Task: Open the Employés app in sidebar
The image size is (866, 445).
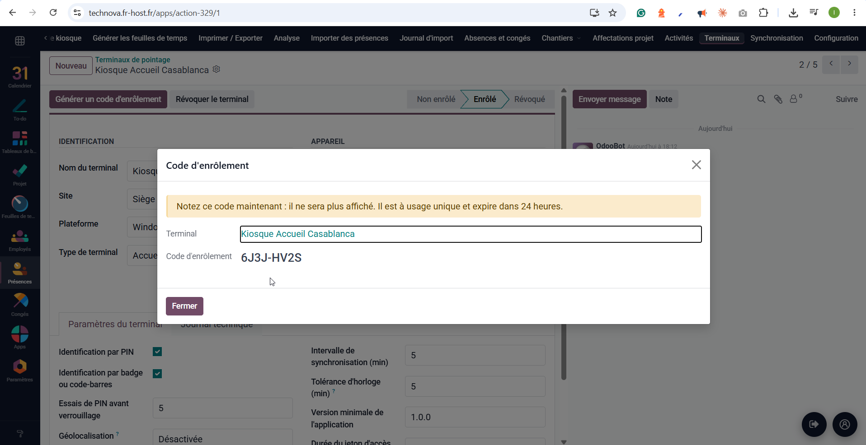Action: click(20, 240)
